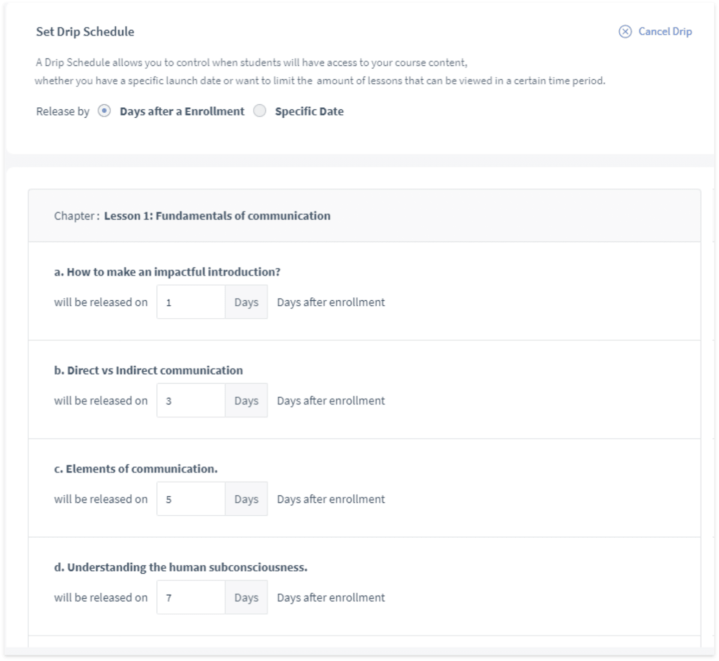Open the Days unit selector for impactful introduction lesson
This screenshot has width=719, height=661.
[x=246, y=302]
